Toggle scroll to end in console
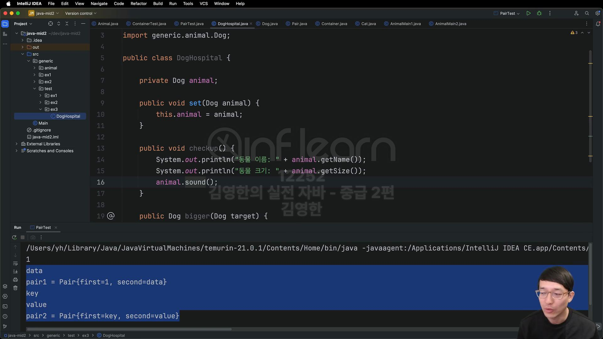 [15, 272]
